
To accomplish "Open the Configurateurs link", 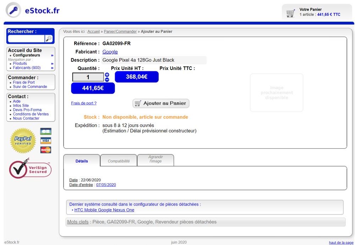I will 26,55.
